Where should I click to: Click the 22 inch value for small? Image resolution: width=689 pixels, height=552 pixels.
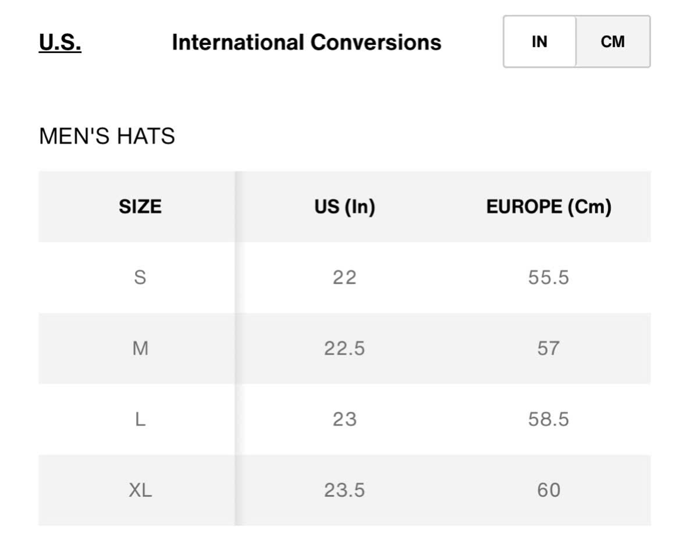point(344,278)
